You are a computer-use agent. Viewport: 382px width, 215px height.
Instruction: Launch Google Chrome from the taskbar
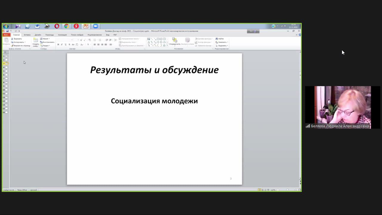(67, 26)
